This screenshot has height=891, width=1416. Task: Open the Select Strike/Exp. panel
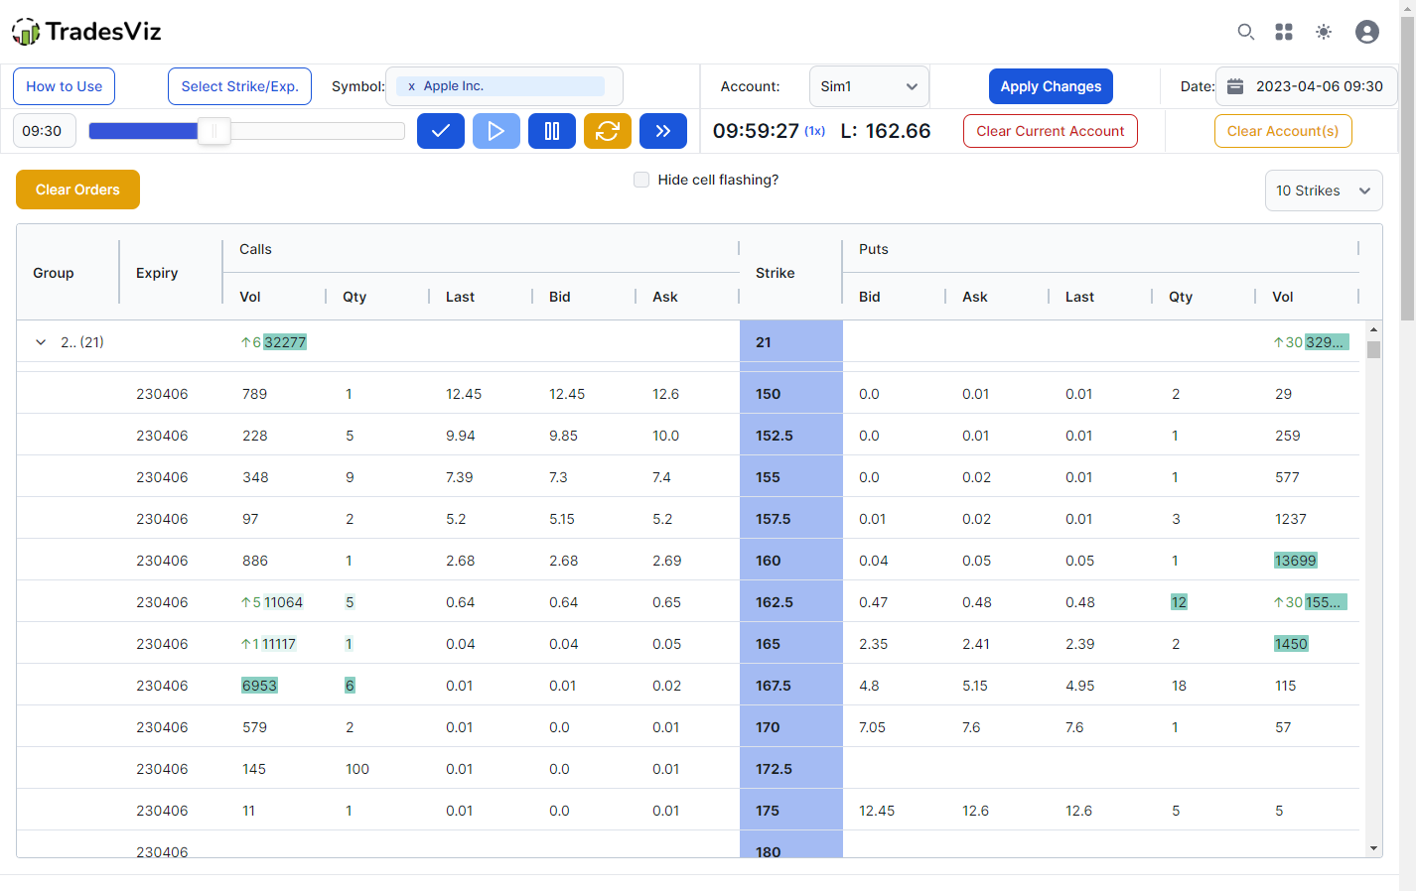click(239, 86)
